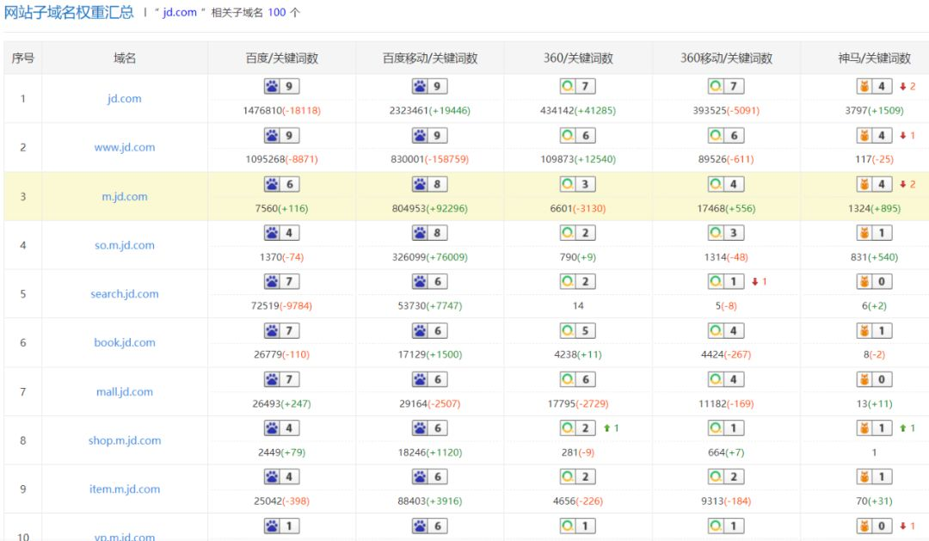Click the 神马/关键词数 column header
This screenshot has width=929, height=541.
pos(875,58)
